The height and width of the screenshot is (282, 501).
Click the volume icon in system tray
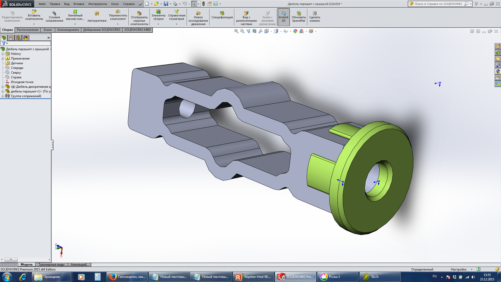(x=473, y=277)
